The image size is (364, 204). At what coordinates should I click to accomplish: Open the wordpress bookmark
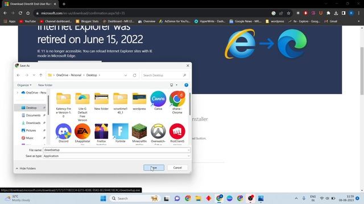click(275, 22)
